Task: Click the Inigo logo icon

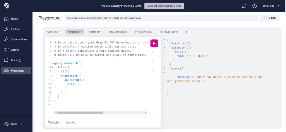Action: [x=6, y=6]
